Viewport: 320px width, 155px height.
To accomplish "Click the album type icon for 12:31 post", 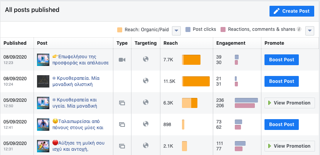I will [122, 146].
